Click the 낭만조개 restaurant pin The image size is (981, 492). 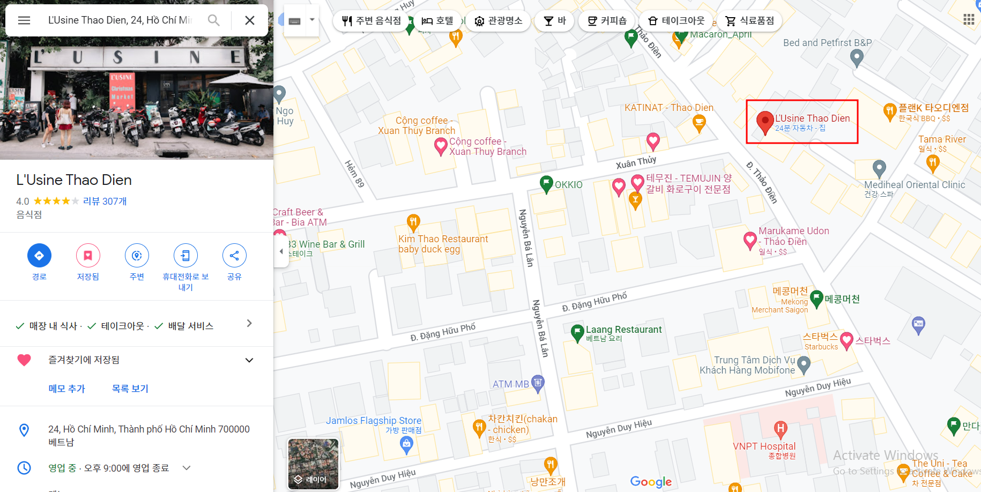coord(551,466)
